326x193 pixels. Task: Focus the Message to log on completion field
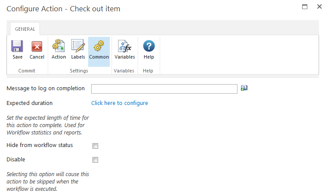click(164, 89)
